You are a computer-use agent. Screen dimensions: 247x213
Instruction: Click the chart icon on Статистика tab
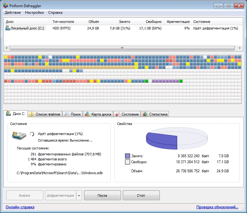coord(145,114)
